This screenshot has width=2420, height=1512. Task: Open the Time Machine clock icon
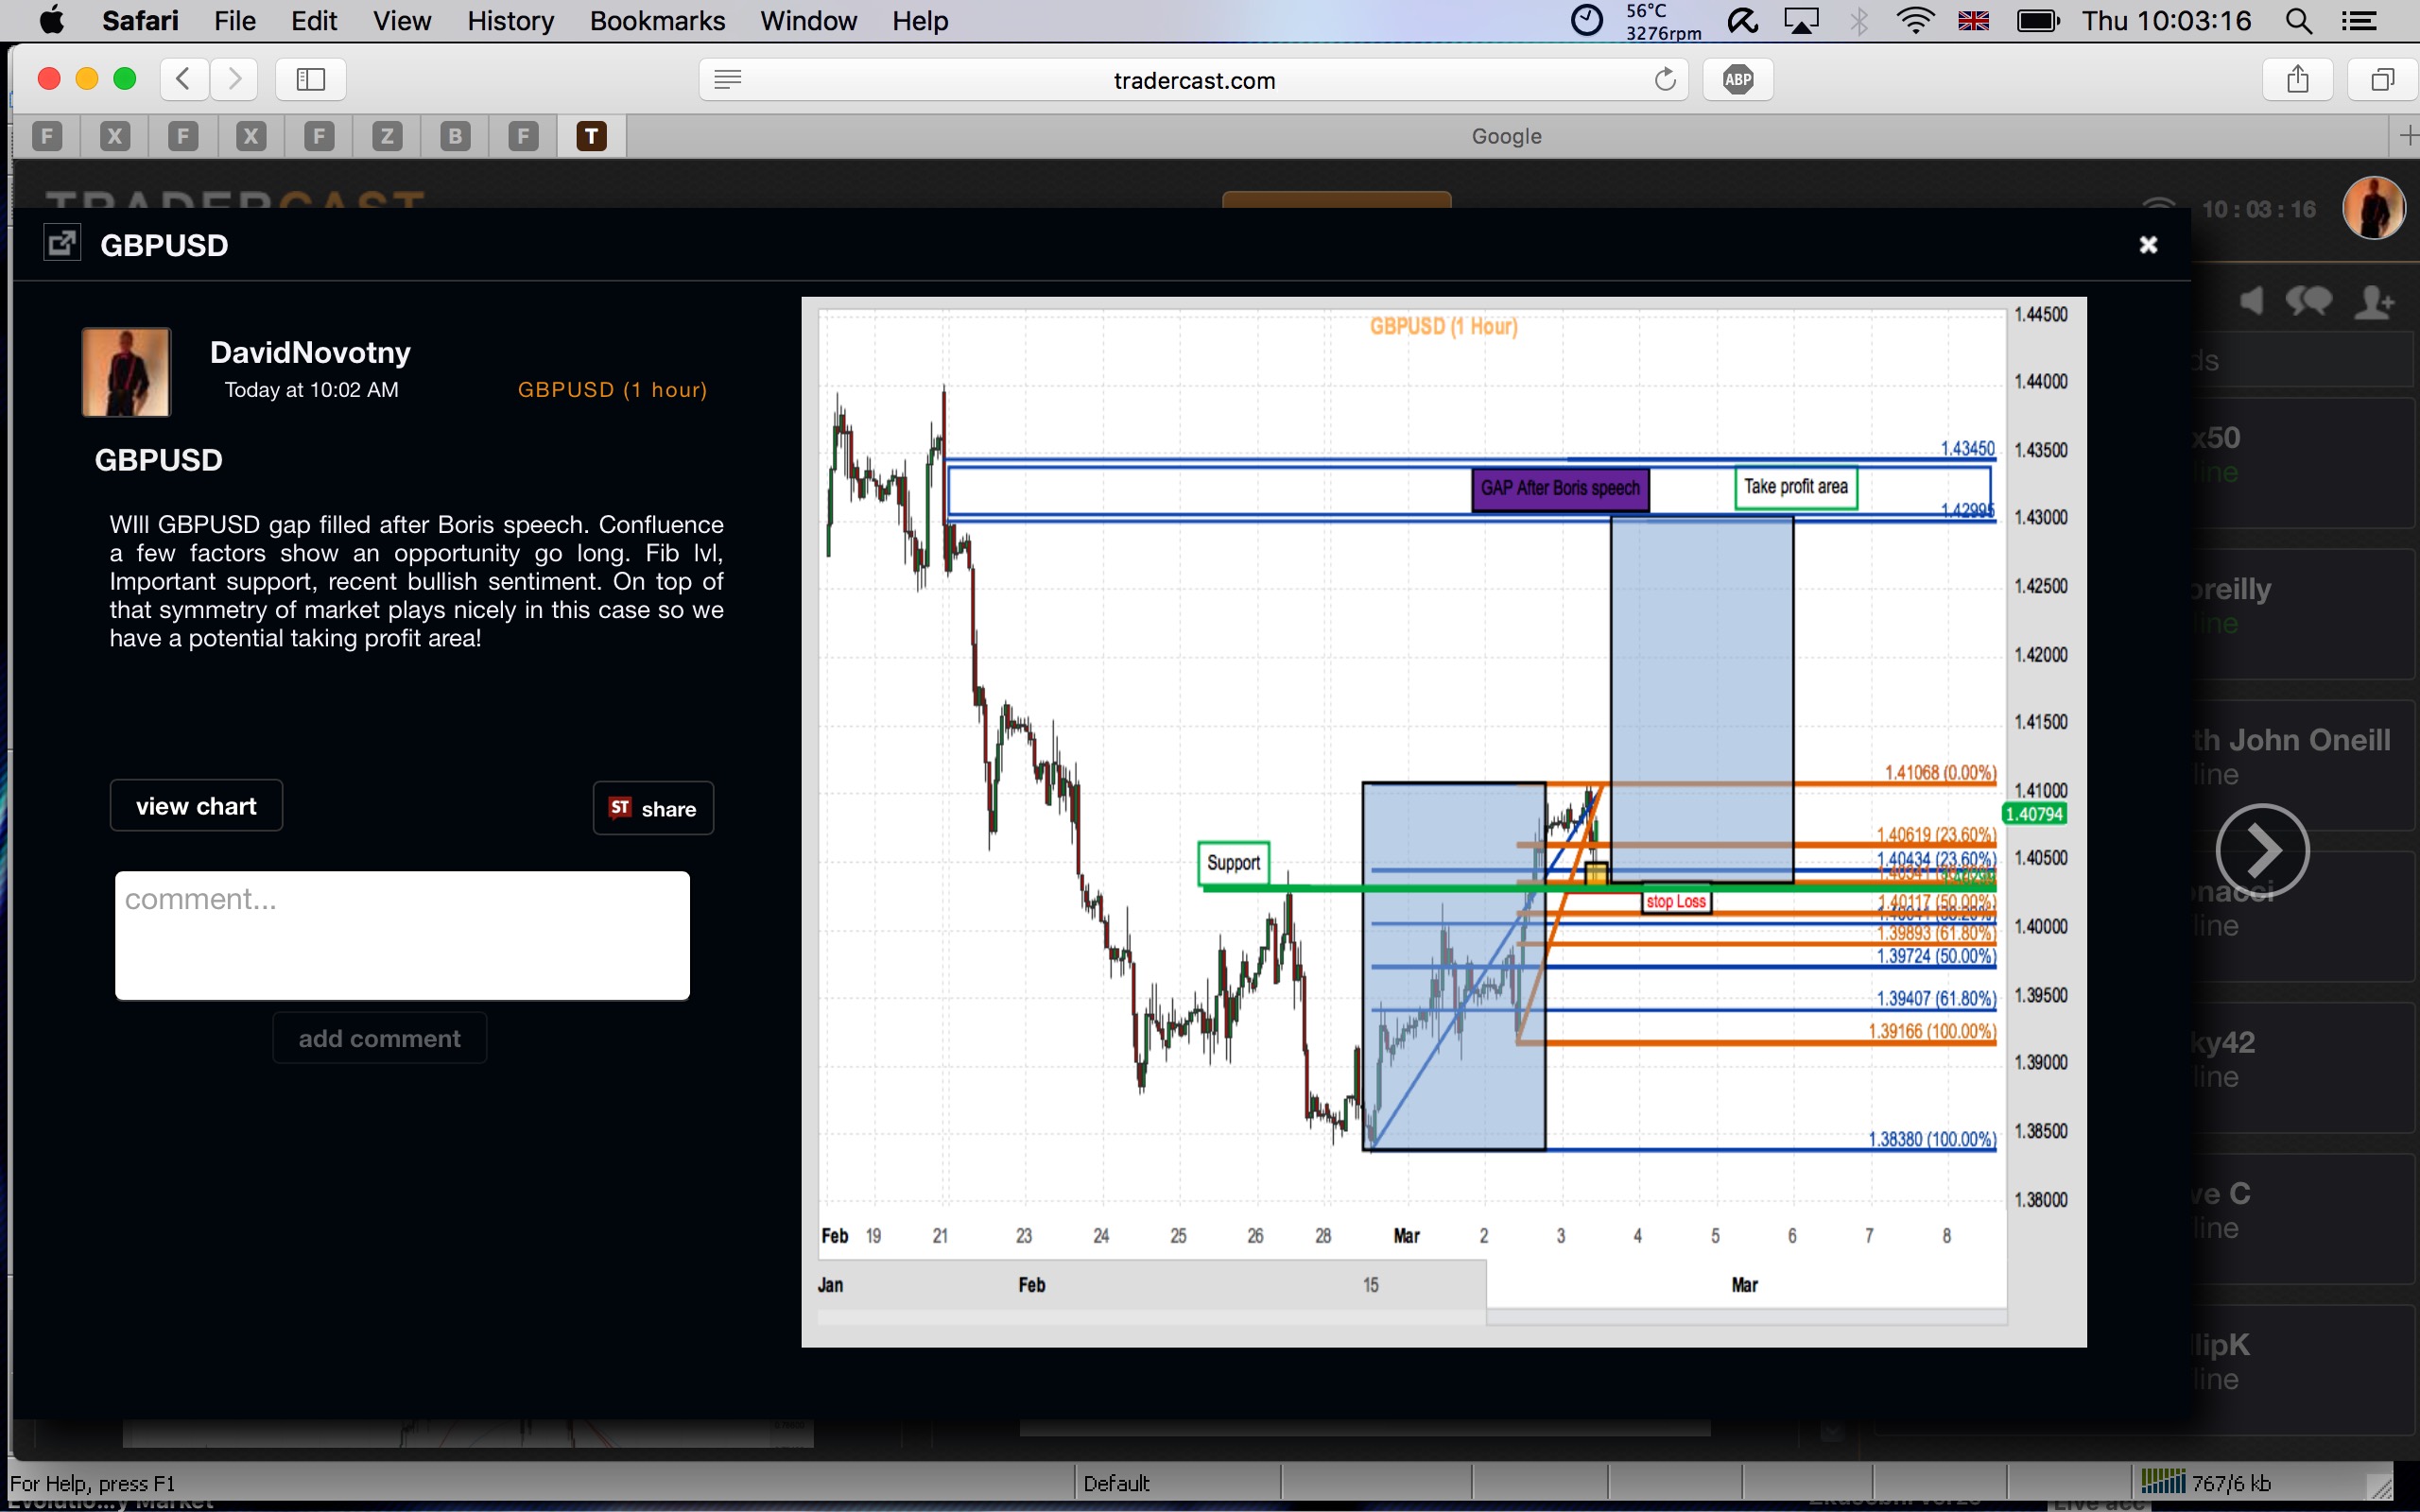(x=1586, y=20)
